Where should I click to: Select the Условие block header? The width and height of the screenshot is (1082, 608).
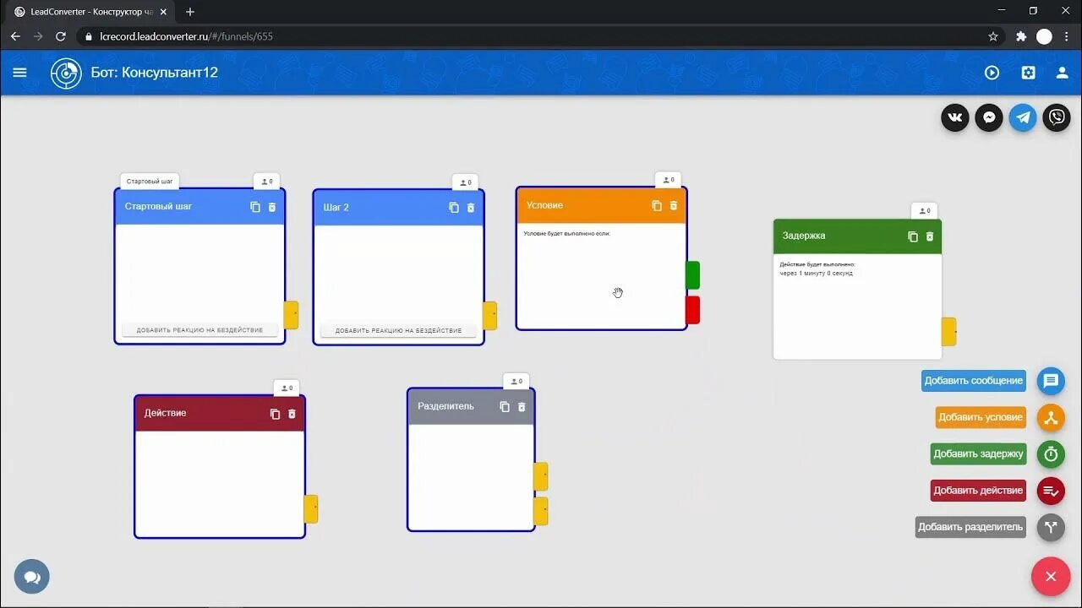point(601,205)
